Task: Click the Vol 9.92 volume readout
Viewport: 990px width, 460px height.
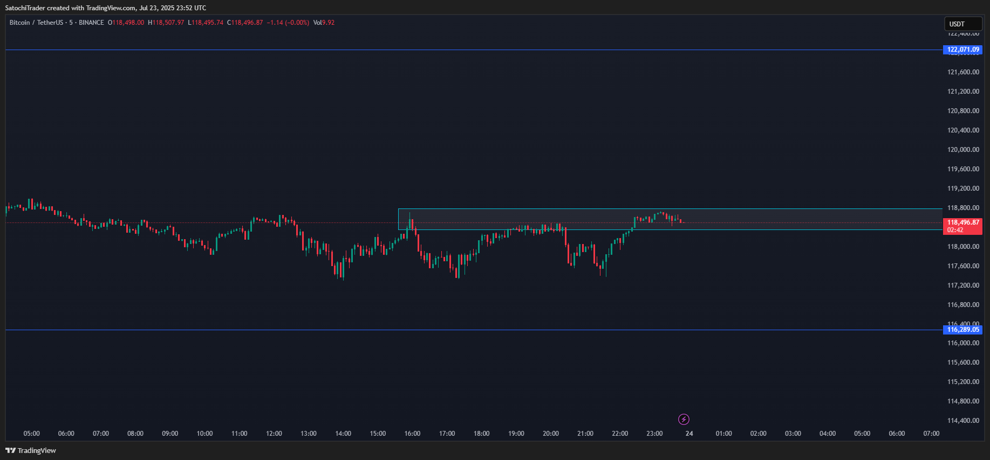Action: pyautogui.click(x=324, y=23)
